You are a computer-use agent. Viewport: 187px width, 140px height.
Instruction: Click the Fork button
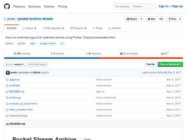point(172,19)
